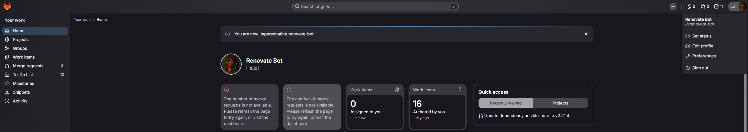
Task: Switch to Projects tab in Quick access
Action: [x=560, y=103]
